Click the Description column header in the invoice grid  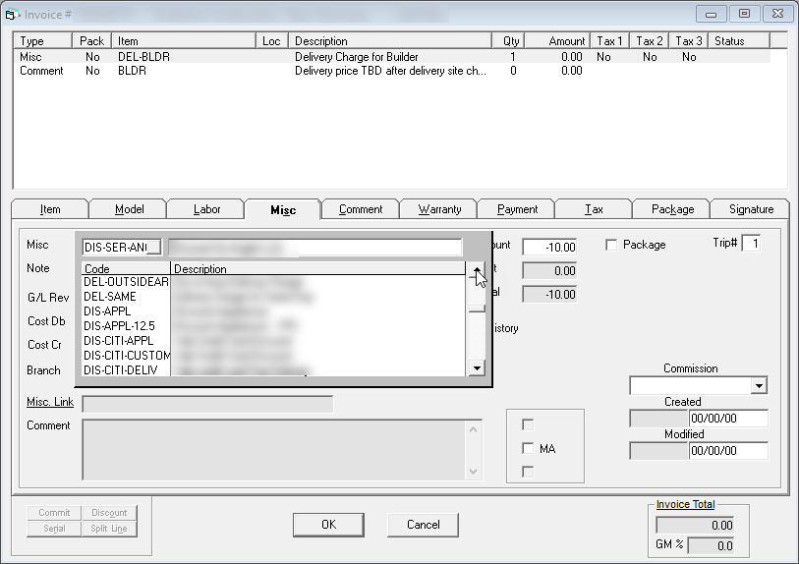click(x=390, y=41)
